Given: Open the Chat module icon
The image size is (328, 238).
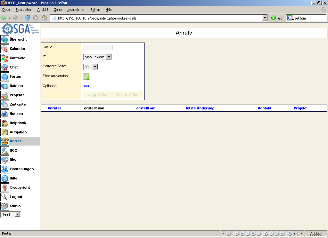Looking at the screenshot, I should tap(4, 67).
